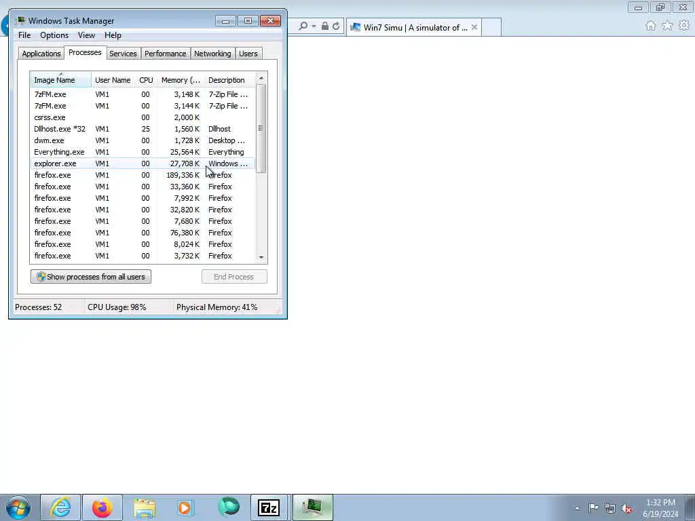The height and width of the screenshot is (521, 695).
Task: Open the Help menu in Task Manager
Action: (x=113, y=35)
